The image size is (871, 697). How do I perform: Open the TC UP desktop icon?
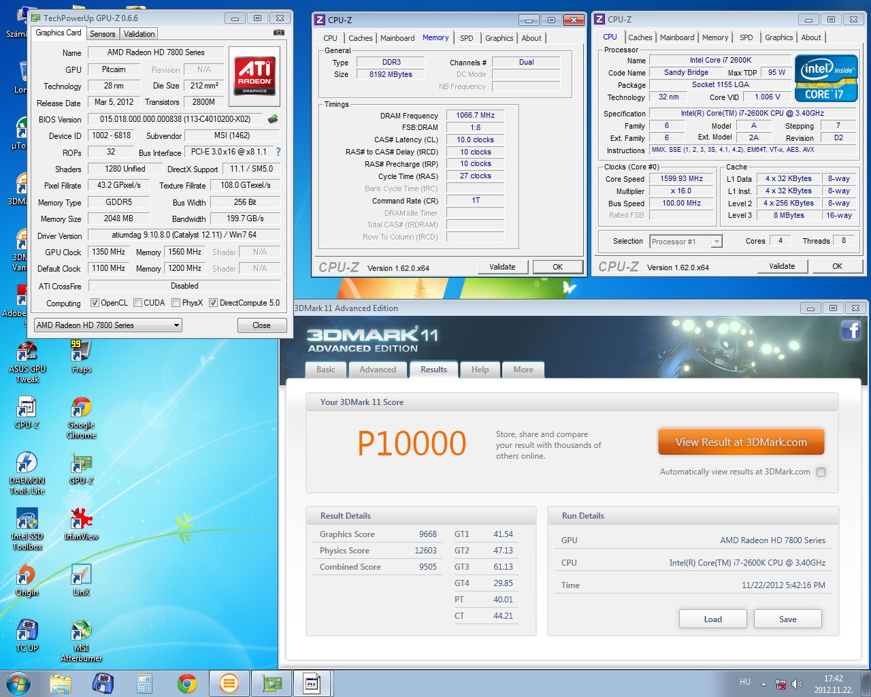click(x=27, y=636)
